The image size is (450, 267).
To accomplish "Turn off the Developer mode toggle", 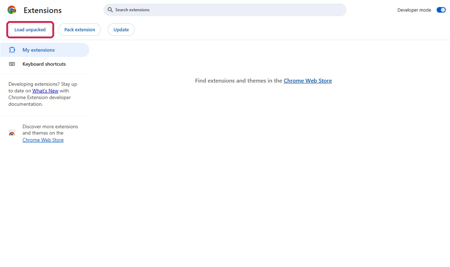I will (x=441, y=10).
